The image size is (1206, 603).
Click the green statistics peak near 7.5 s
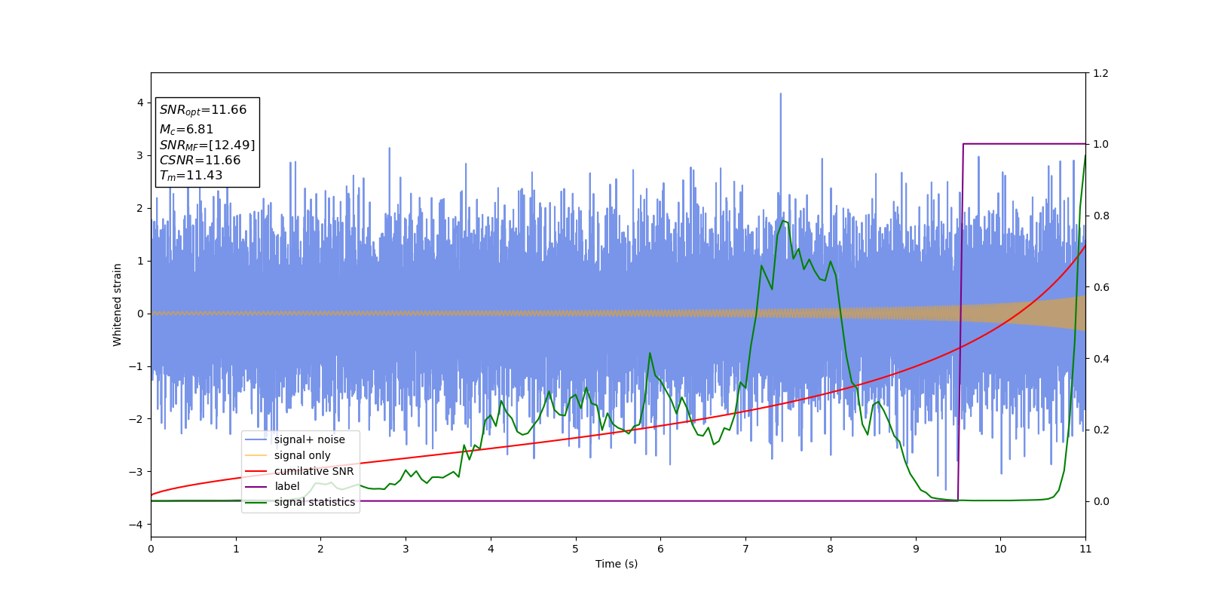[784, 221]
